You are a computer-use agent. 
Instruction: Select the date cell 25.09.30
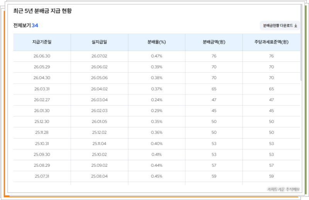(42, 154)
